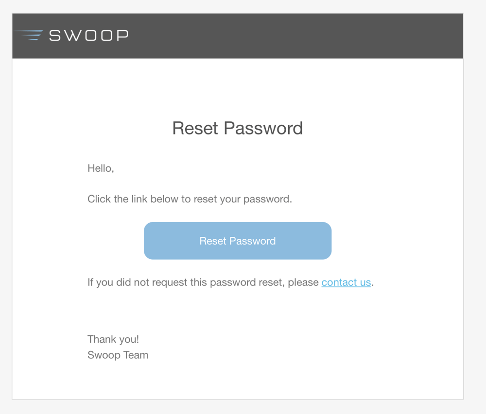Open the "contact us" link
Screen dimensions: 486x414
click(x=346, y=282)
